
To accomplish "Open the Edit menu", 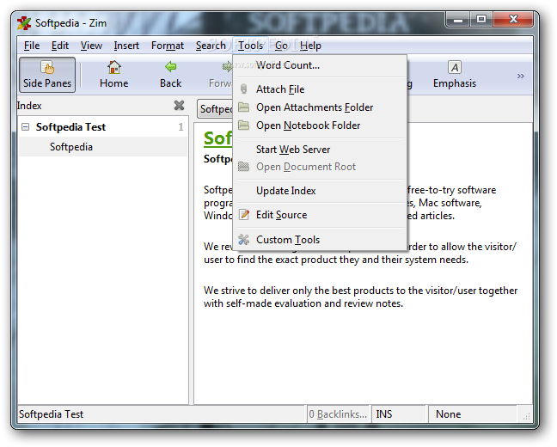I will [60, 46].
